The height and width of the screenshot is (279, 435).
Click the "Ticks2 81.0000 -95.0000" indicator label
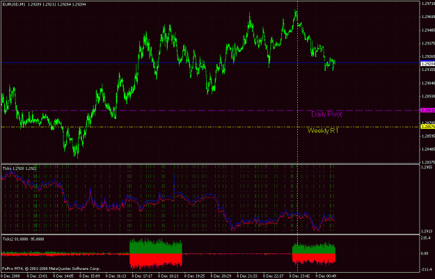coord(23,239)
